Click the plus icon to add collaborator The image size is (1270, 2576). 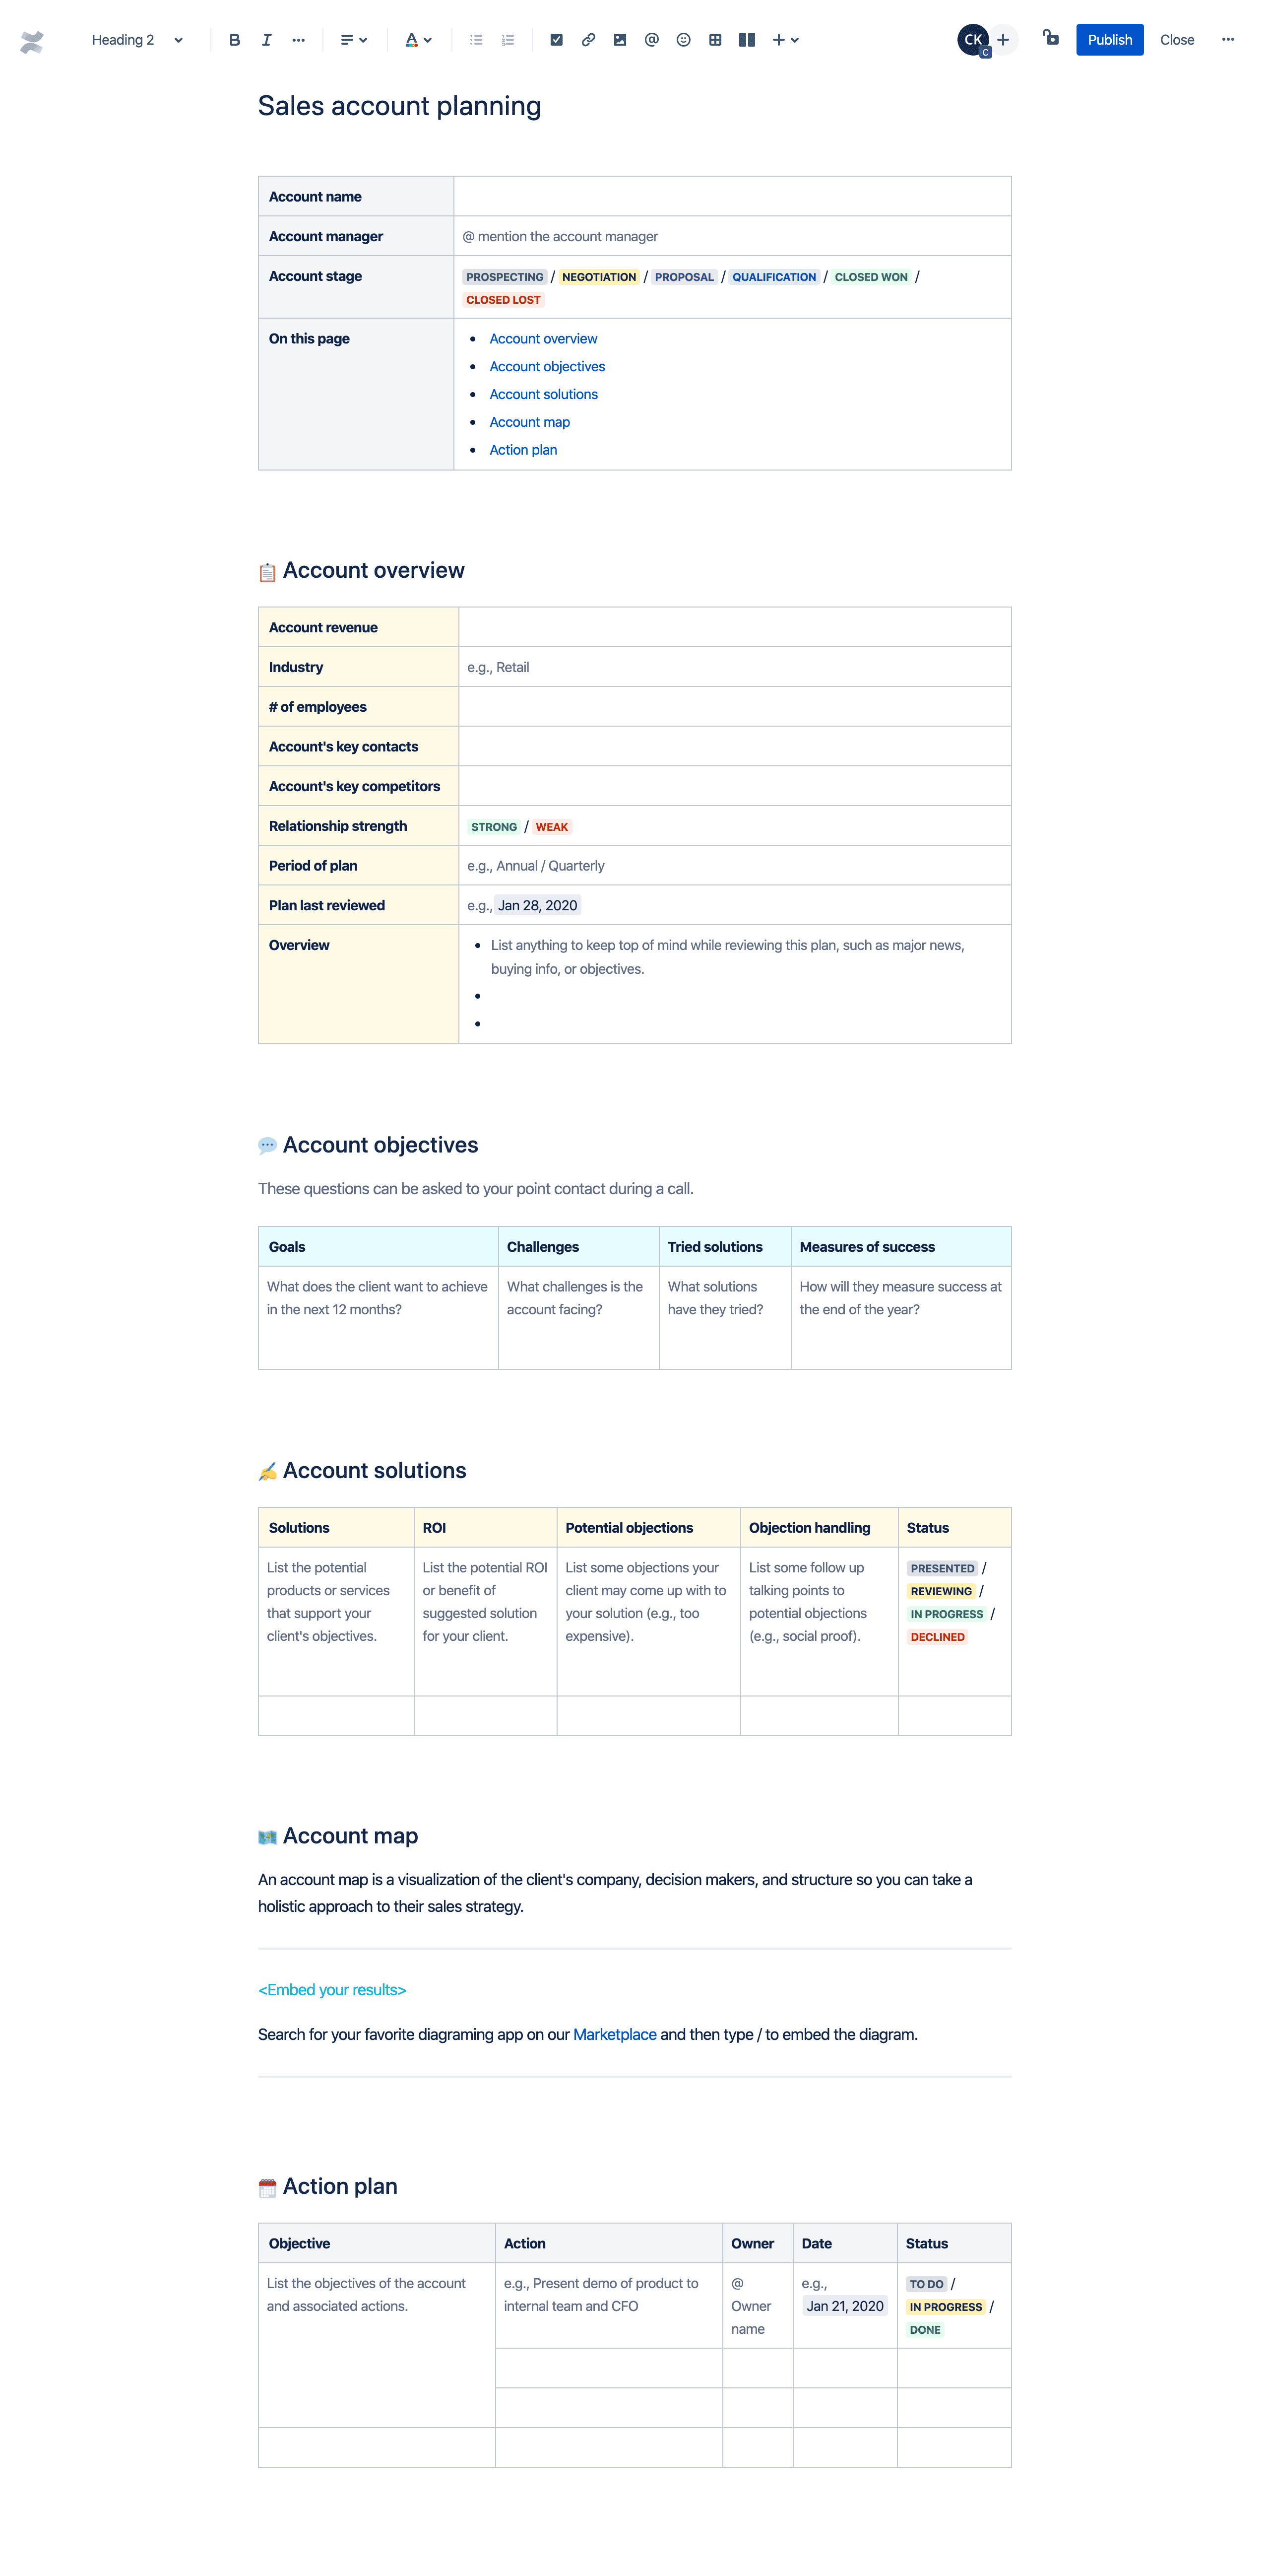1004,38
